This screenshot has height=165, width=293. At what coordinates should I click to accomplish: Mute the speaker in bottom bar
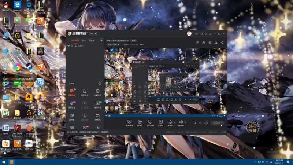click(x=181, y=123)
